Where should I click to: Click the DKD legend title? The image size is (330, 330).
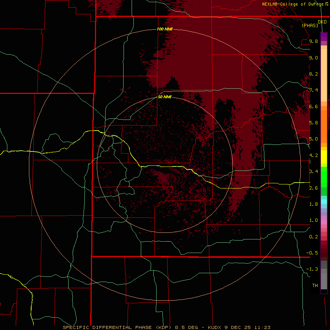(x=322, y=22)
